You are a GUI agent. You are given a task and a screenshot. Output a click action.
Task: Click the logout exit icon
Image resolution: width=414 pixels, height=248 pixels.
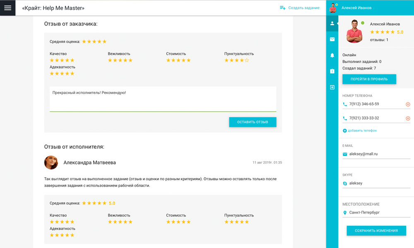332,87
